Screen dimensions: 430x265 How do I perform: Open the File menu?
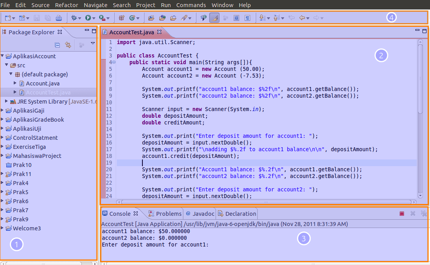coord(5,5)
